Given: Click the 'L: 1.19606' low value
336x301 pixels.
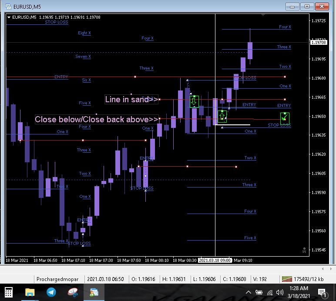Looking at the screenshot, I should [x=205, y=279].
